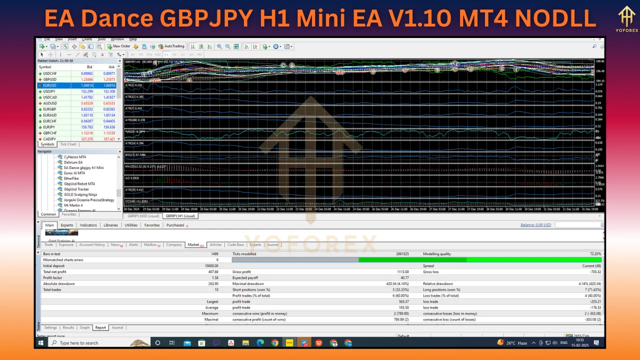Open the Indicators list dropdown
The image size is (640, 360).
click(266, 46)
